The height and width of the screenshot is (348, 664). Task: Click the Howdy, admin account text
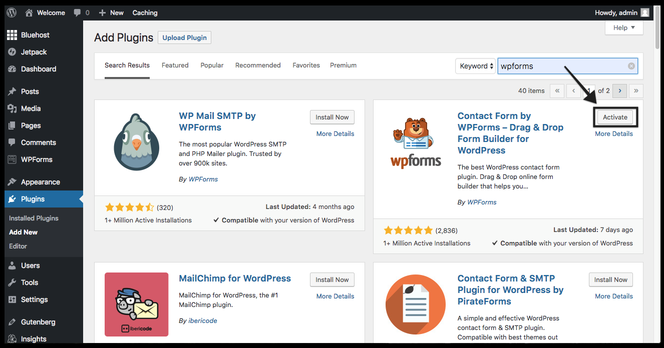point(616,12)
